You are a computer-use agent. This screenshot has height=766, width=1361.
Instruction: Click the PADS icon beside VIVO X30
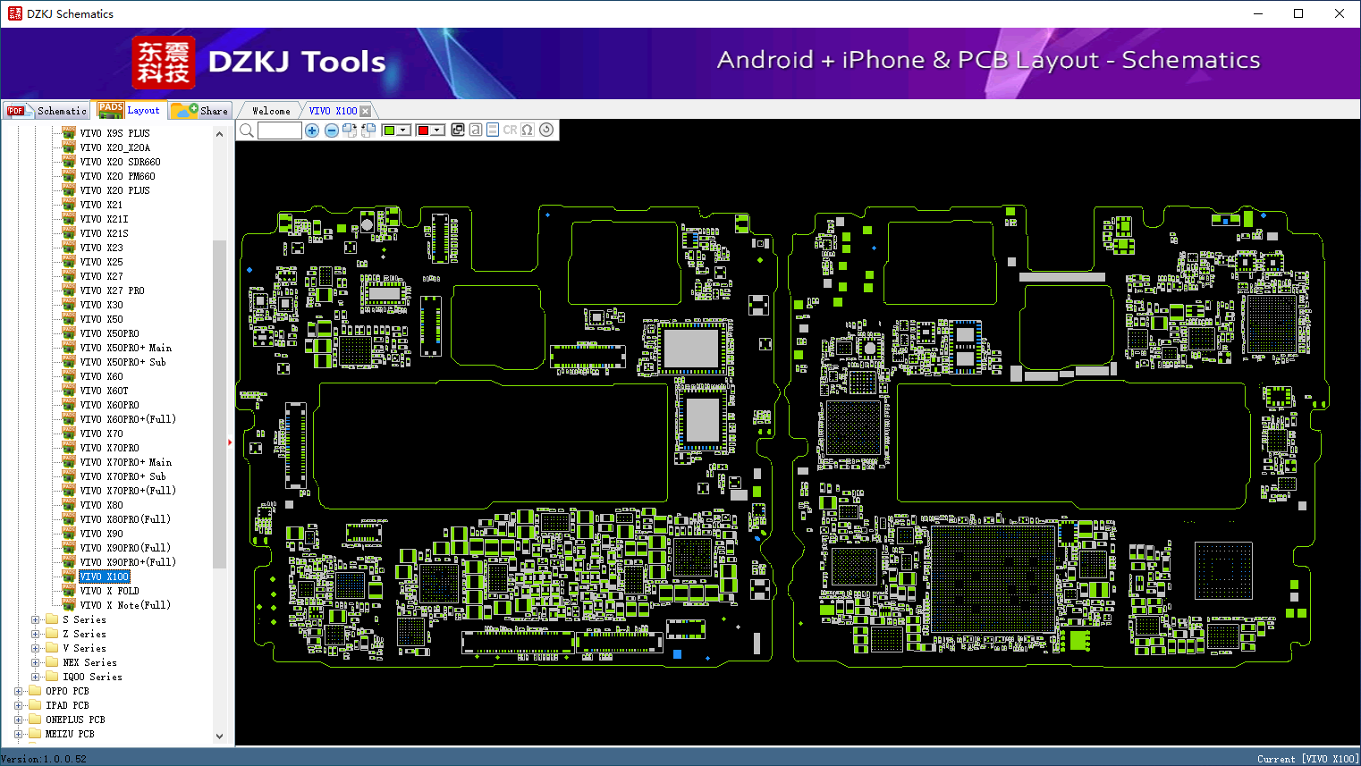tap(69, 304)
